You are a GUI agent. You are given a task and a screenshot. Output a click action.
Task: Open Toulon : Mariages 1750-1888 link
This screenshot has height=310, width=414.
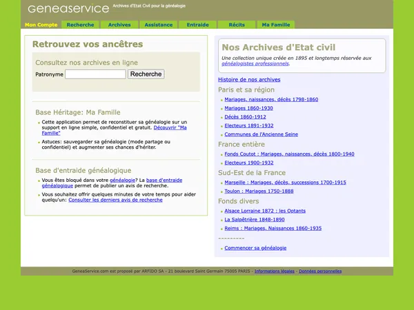(x=259, y=191)
